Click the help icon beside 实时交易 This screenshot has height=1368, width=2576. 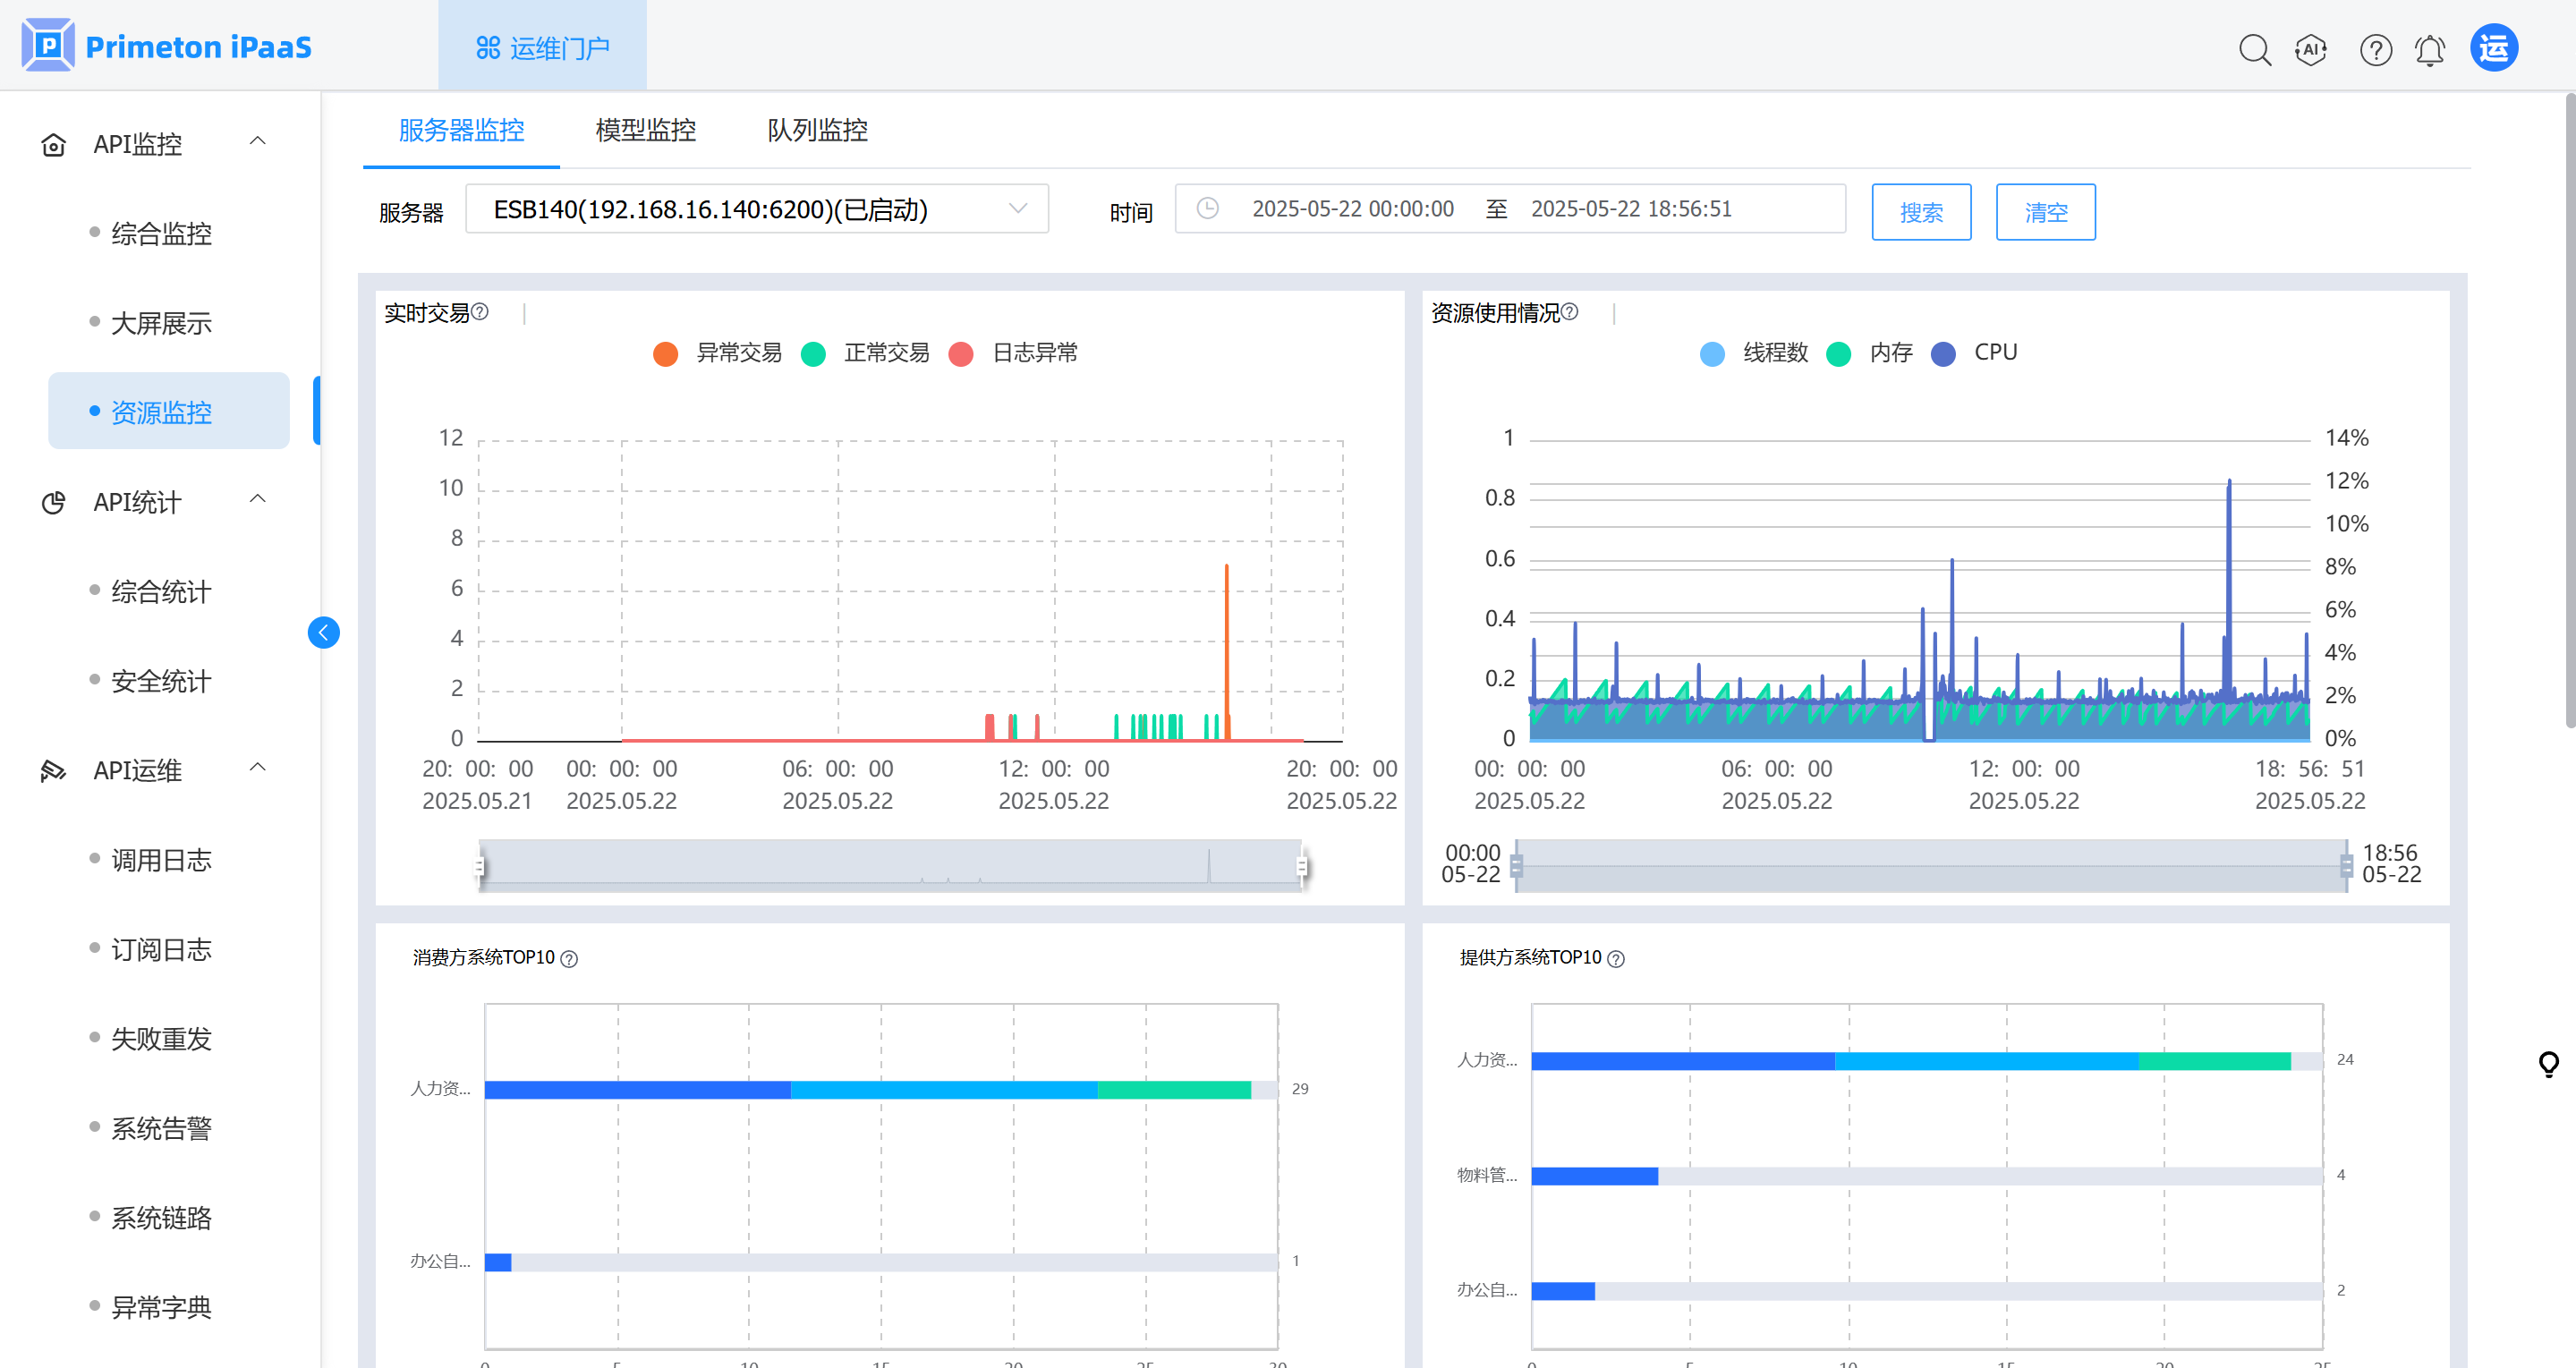tap(480, 312)
